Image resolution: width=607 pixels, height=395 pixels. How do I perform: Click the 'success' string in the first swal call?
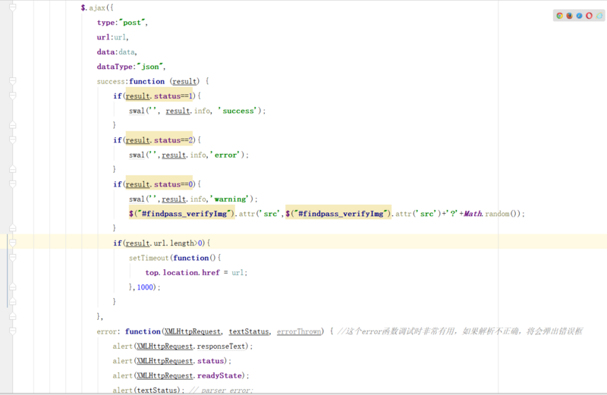click(x=237, y=111)
